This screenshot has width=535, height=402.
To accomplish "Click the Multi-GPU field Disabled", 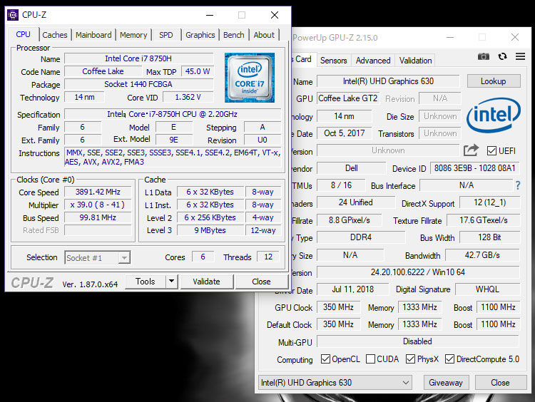I will [x=418, y=341].
